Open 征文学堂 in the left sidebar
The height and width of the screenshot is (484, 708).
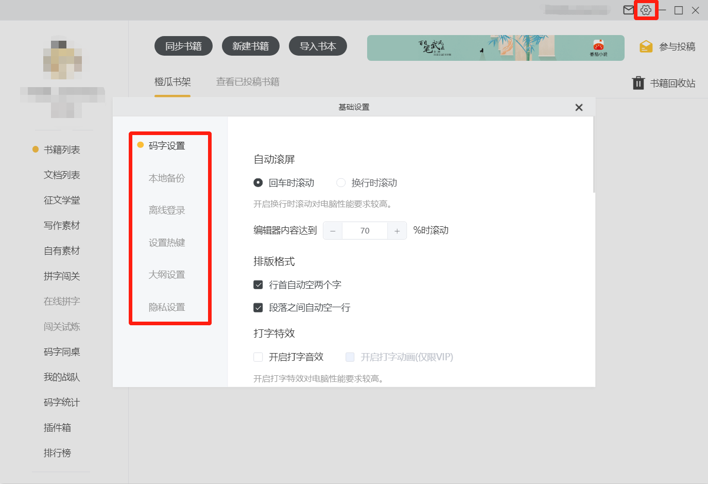tap(62, 200)
